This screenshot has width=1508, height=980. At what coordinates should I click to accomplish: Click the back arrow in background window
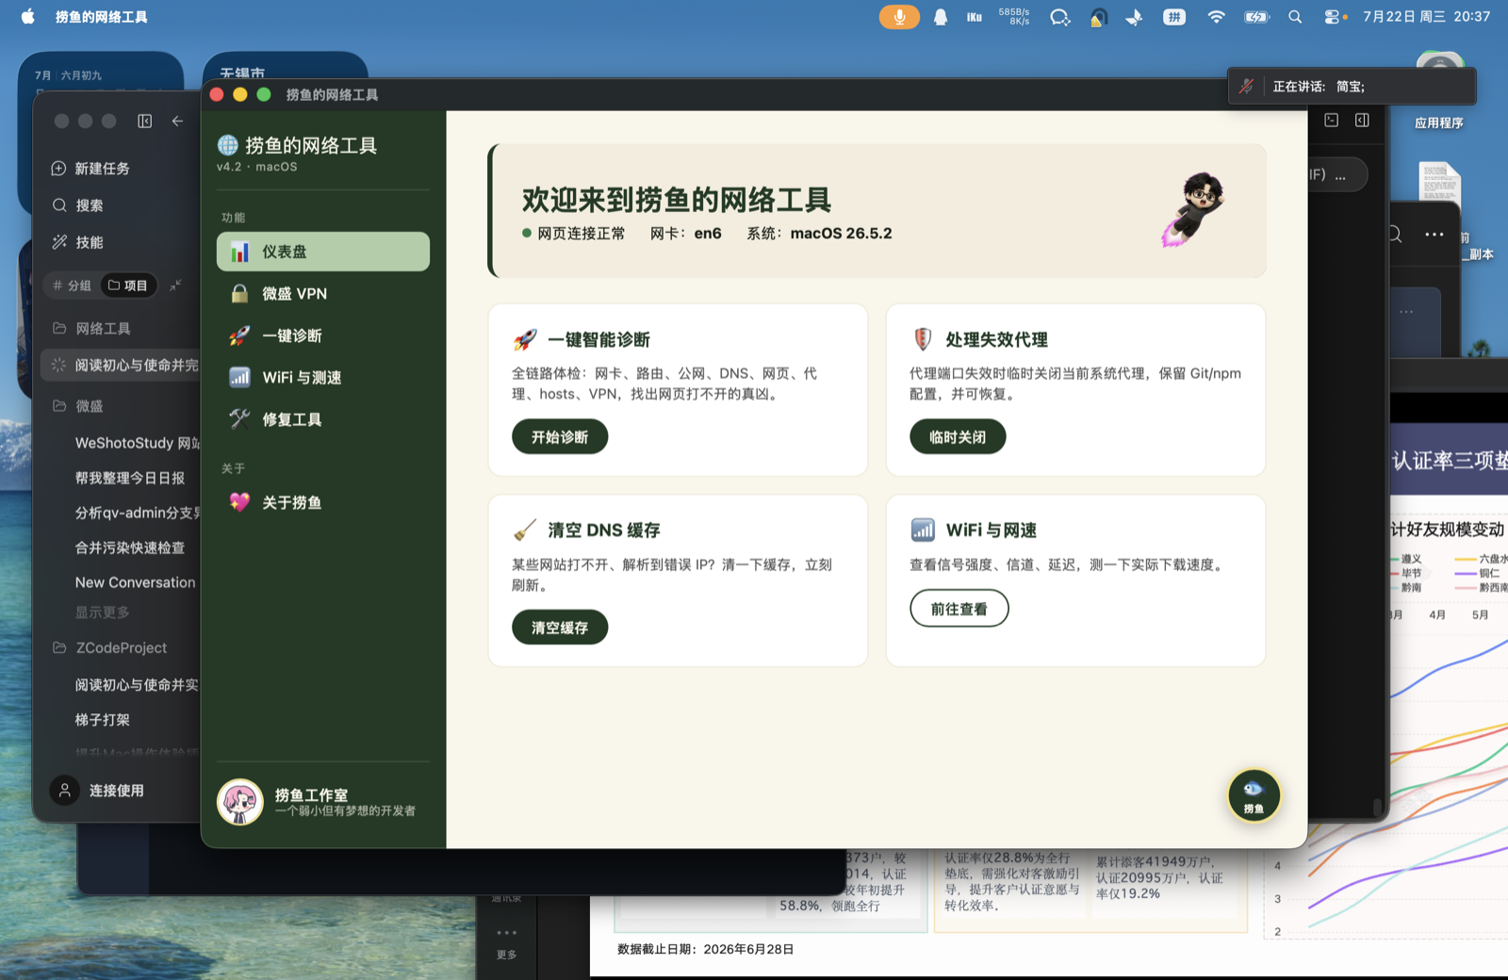click(177, 121)
